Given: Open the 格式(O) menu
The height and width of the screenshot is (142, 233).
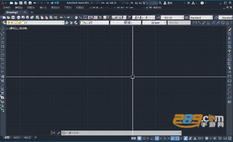Looking at the screenshot, I should (x=55, y=8).
